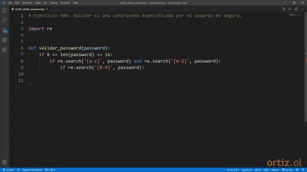Open the Explorer view in activity bar
Viewport: 307px width, 172px height.
[x=4, y=10]
